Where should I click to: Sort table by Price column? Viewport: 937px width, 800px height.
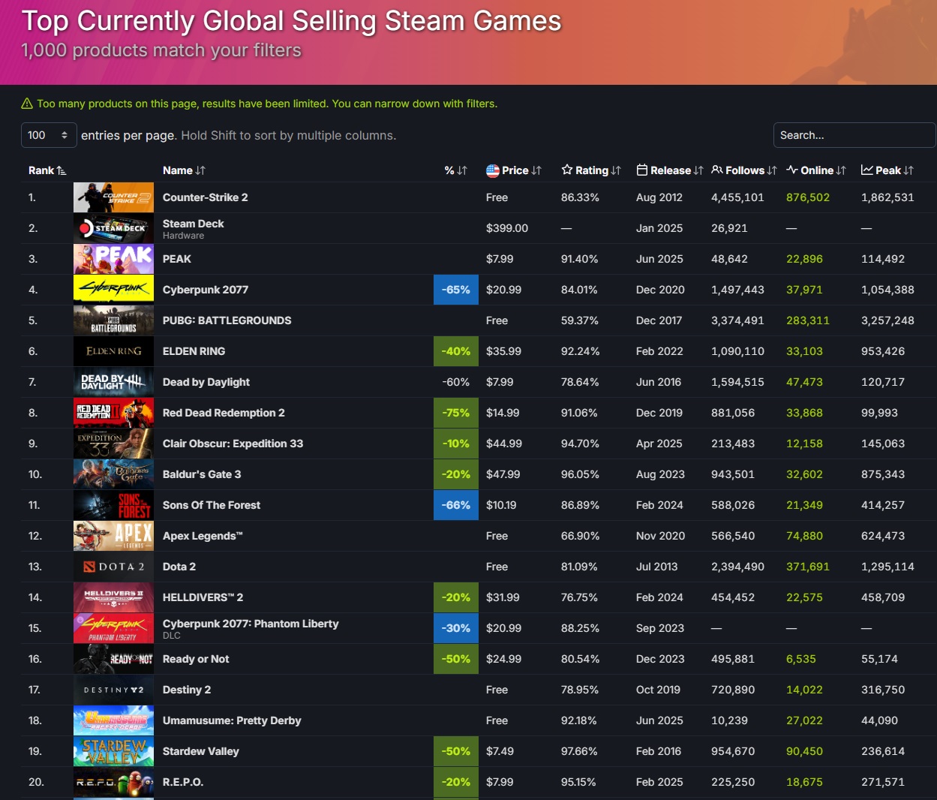pos(514,170)
